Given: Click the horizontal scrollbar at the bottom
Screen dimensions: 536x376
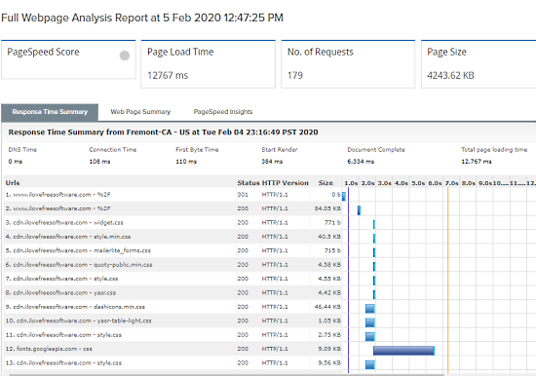Looking at the screenshot, I should click(x=227, y=375).
